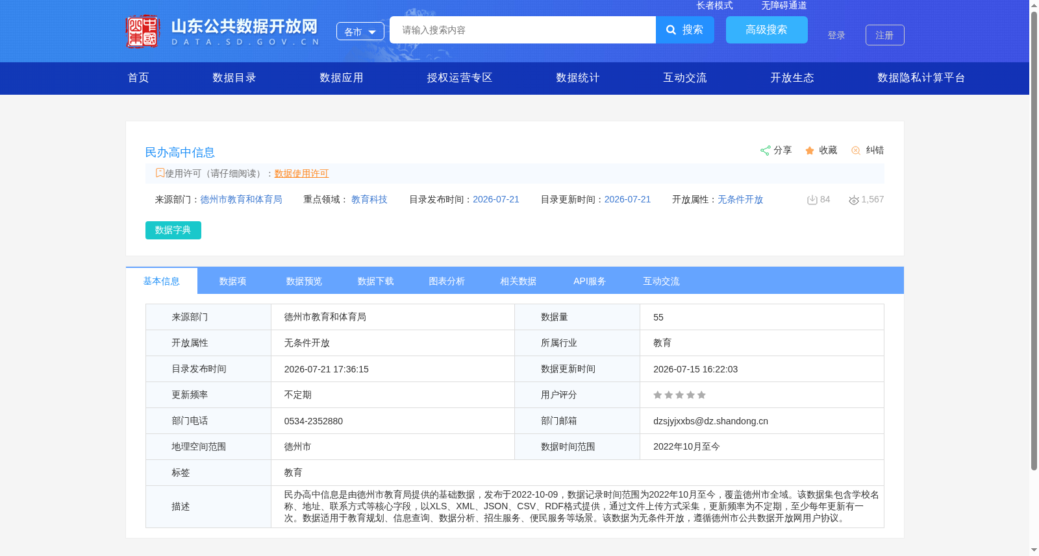Click the value 2026-07-15 16:22:03

click(695, 369)
